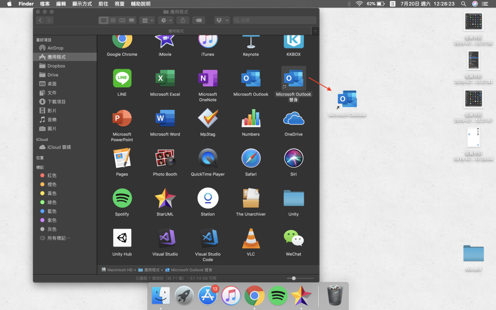Select Microsoft Excel in Applications
496x310 pixels.
point(165,78)
